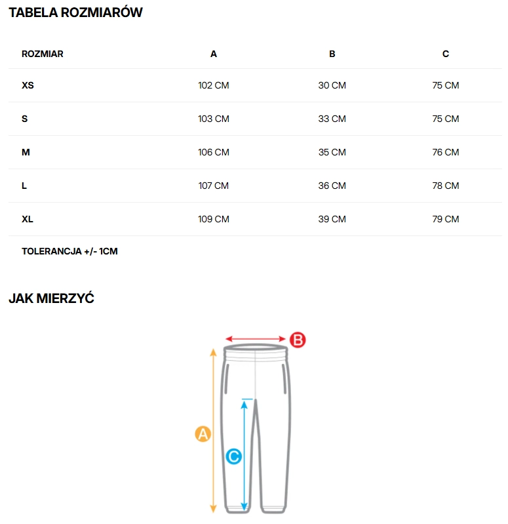Select the XS size row label
The width and height of the screenshot is (508, 524).
(x=28, y=85)
